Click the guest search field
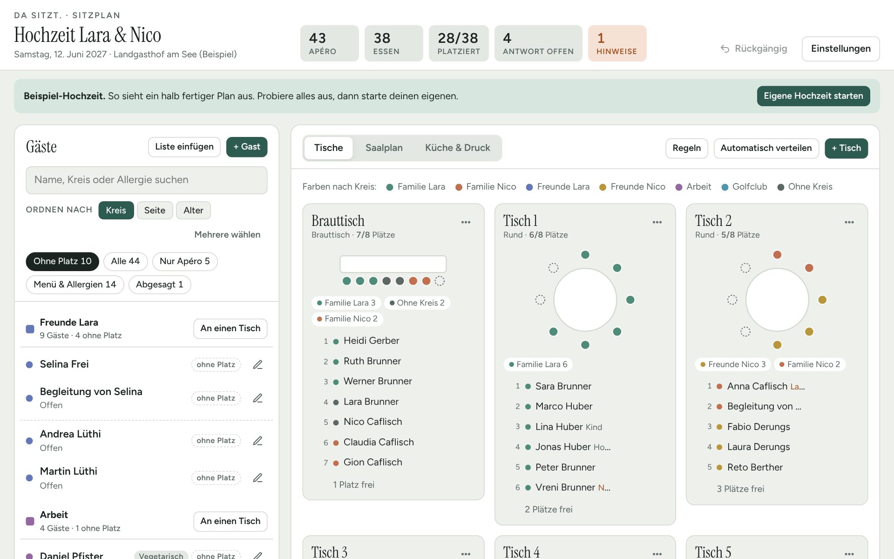Screen dimensions: 894x559 pos(147,180)
